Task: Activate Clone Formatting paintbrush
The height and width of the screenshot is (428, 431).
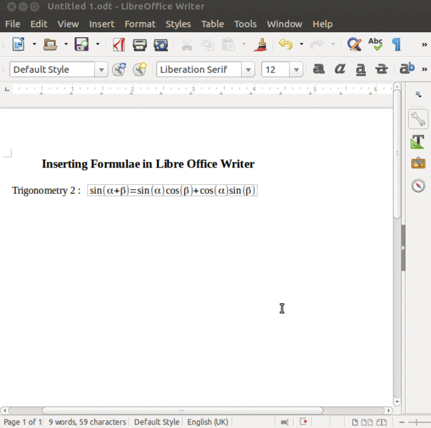Action: click(260, 44)
